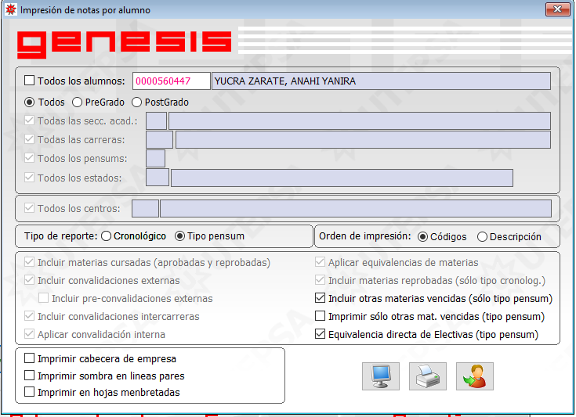The height and width of the screenshot is (417, 576).
Task: Enable Imprimir en hojas menbretadas
Action: (x=30, y=392)
